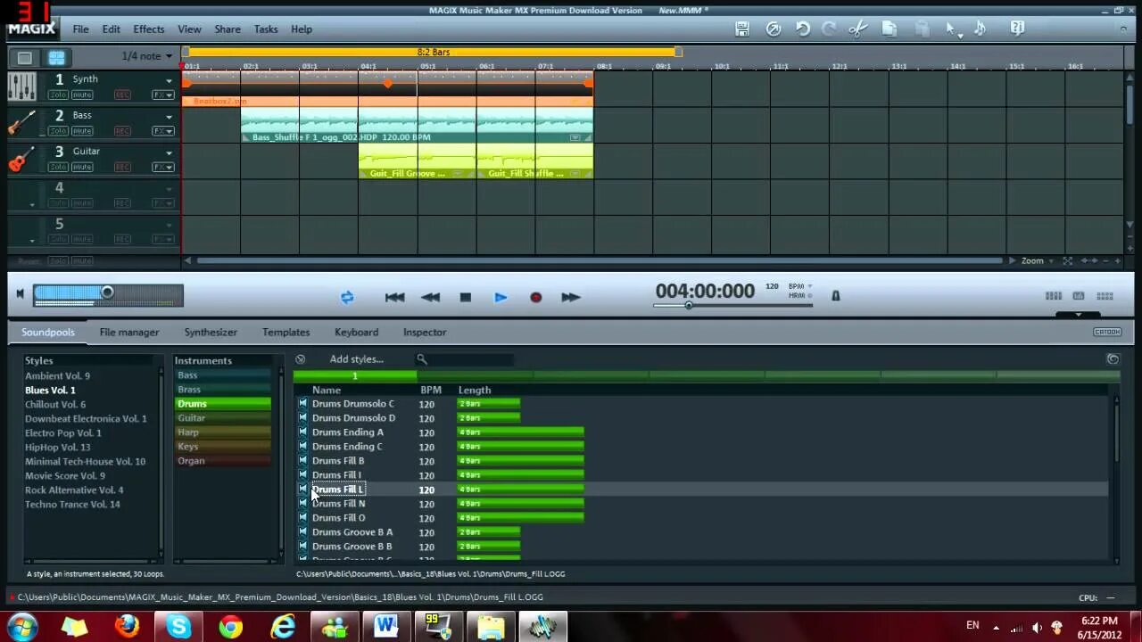Viewport: 1142px width, 642px height.
Task: Arm REC on the Bass track
Action: tap(122, 131)
